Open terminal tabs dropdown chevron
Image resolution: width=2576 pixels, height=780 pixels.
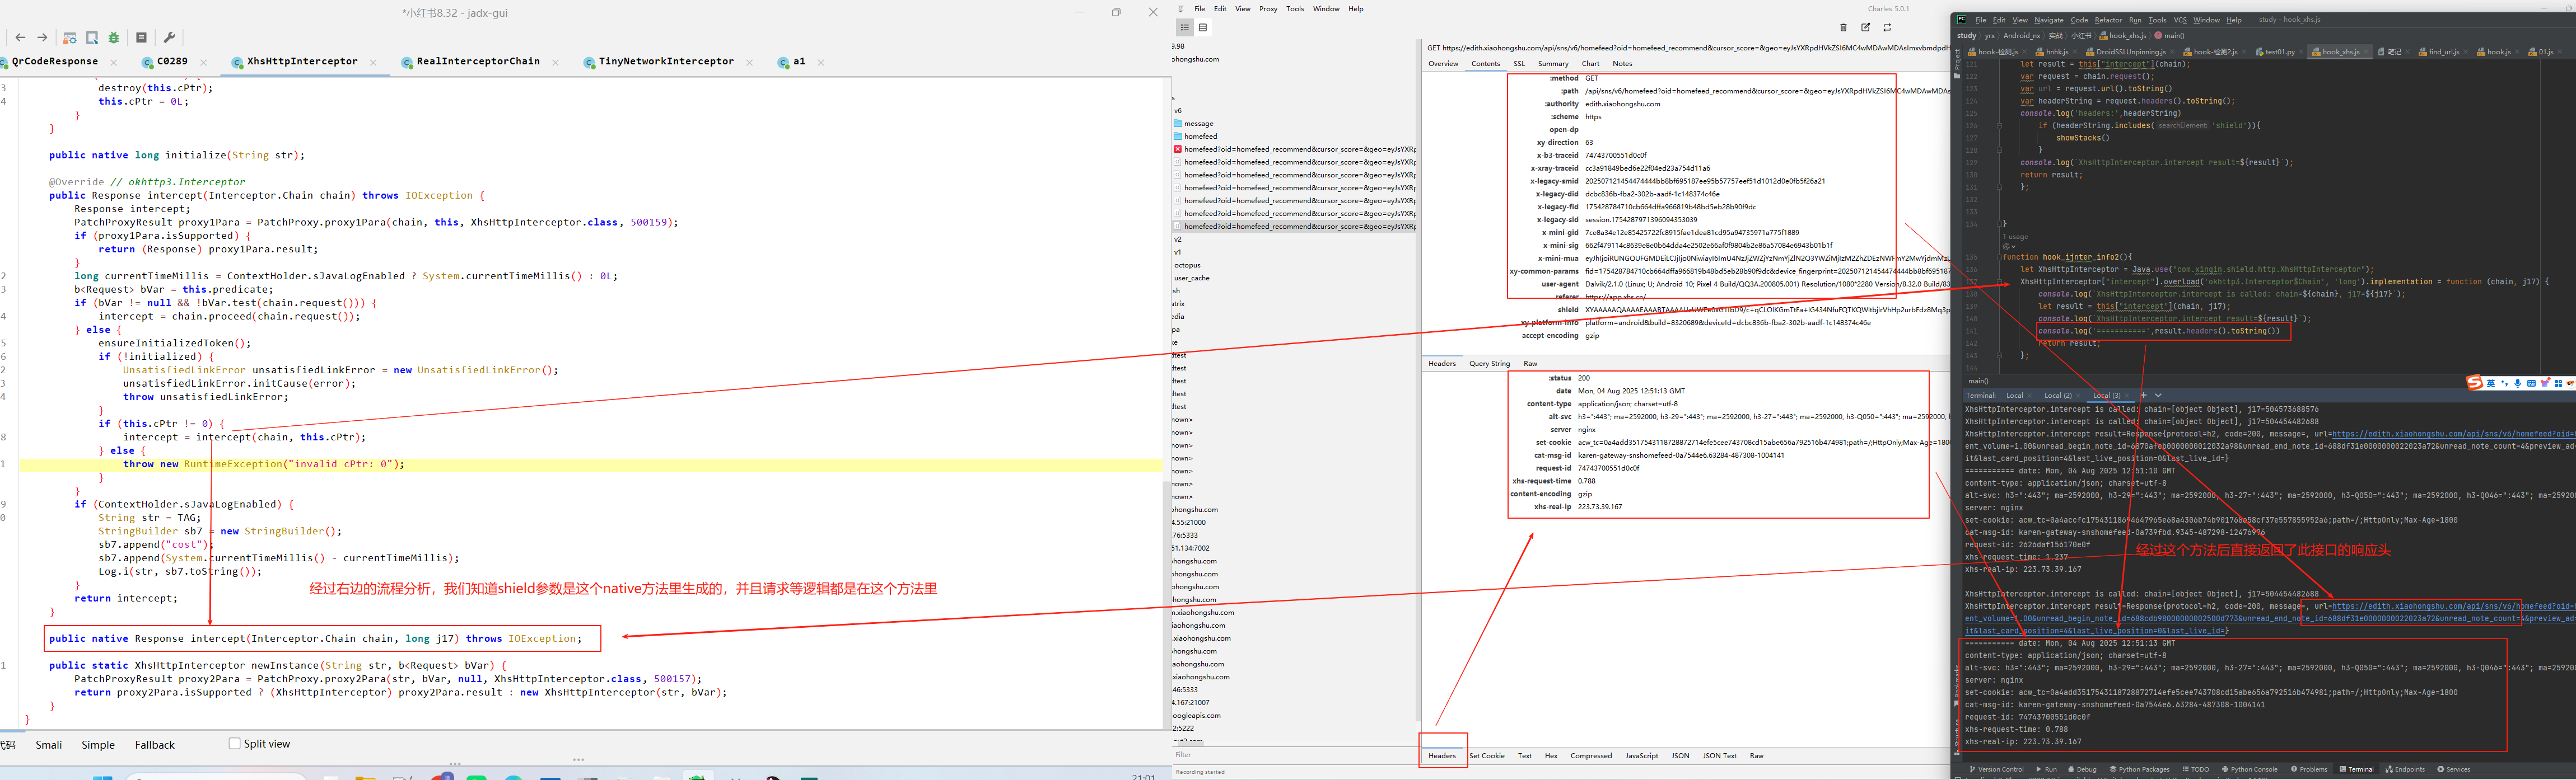coord(2158,396)
